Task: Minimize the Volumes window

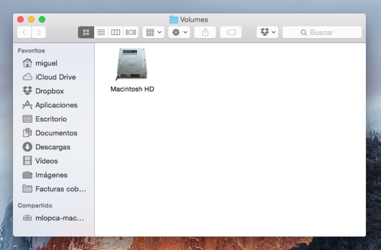Action: (31, 19)
